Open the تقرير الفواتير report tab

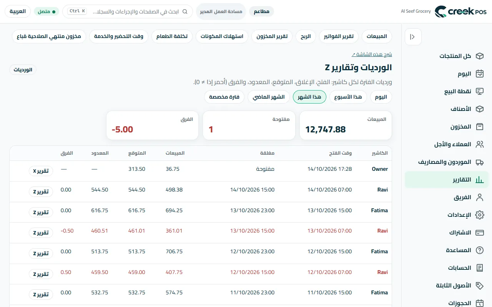(339, 36)
